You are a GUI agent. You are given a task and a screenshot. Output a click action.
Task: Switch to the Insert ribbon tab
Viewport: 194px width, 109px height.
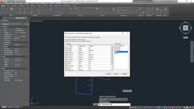point(8,5)
